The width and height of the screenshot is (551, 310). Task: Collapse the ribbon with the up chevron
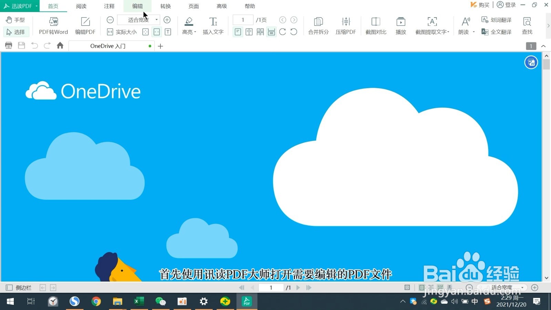point(543,46)
